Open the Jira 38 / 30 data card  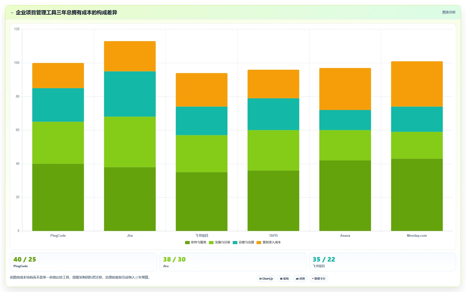coord(233,262)
